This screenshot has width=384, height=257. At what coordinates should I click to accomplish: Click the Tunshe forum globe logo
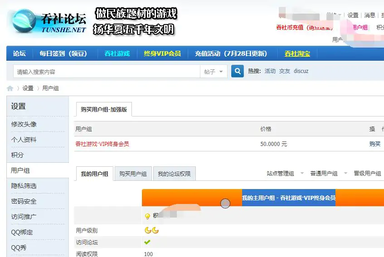24,21
